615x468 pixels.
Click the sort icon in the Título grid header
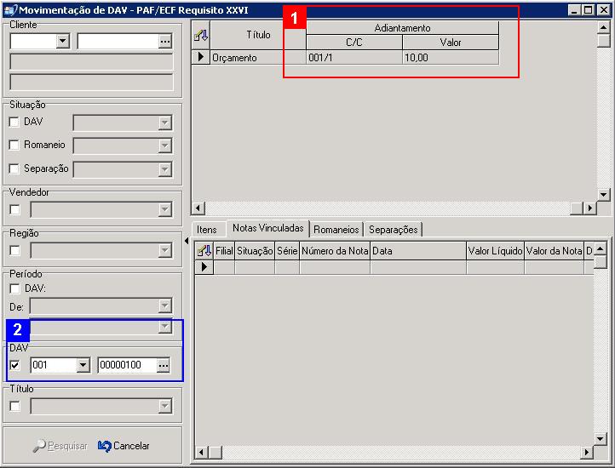tap(201, 36)
